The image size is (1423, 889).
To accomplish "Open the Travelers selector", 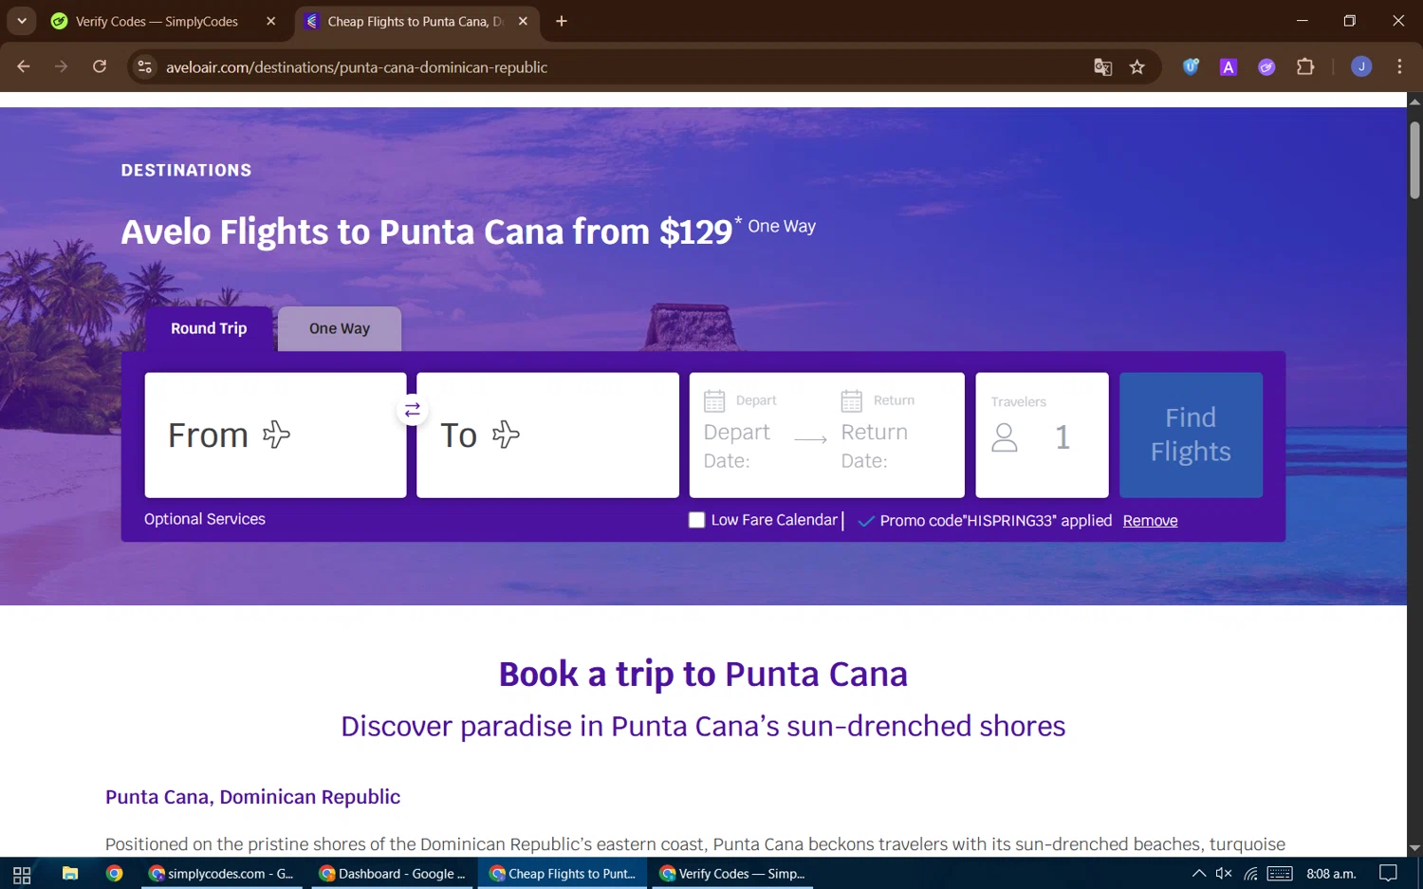I will tap(1042, 435).
